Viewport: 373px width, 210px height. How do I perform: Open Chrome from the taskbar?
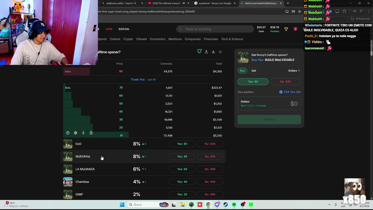208,205
